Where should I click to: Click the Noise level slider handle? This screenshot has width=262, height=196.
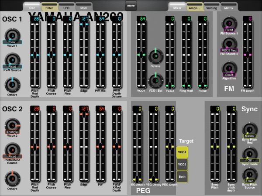(203, 86)
